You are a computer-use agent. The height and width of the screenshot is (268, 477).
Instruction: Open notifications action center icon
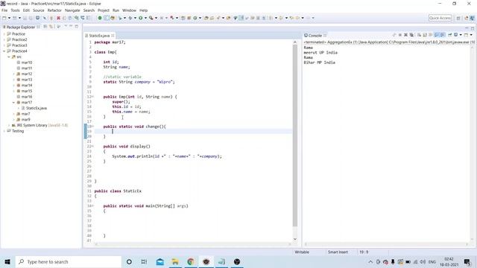pos(467,261)
